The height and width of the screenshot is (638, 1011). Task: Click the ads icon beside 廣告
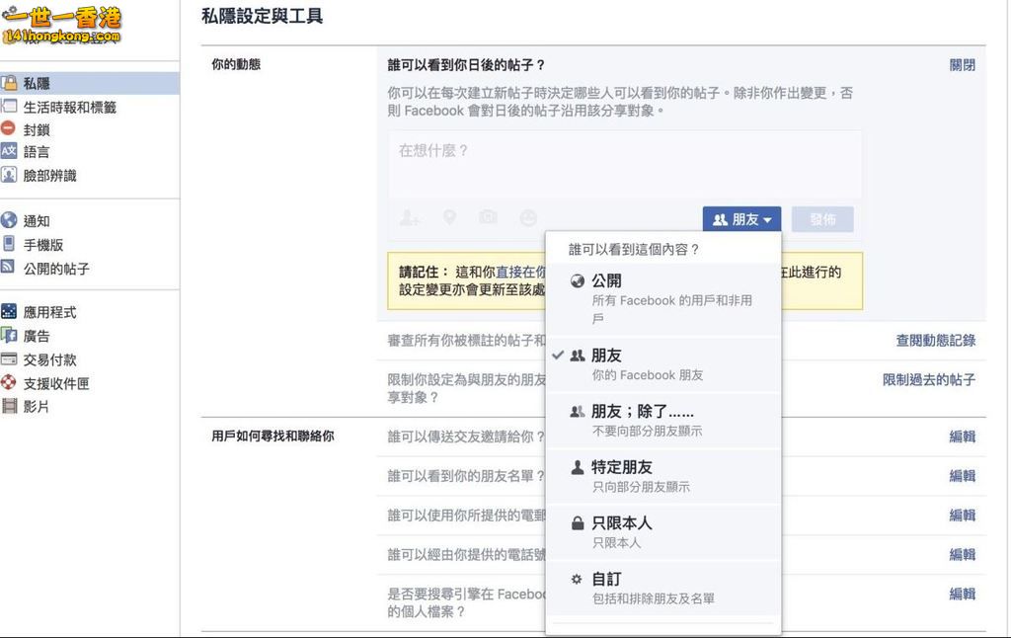coord(9,335)
